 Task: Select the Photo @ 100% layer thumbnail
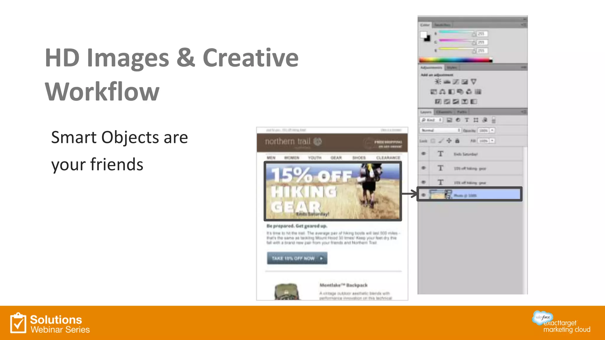point(440,194)
